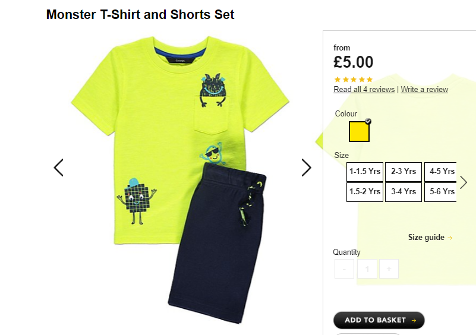Image resolution: width=476 pixels, height=335 pixels.
Task: Increase quantity with plus button
Action: [x=389, y=269]
